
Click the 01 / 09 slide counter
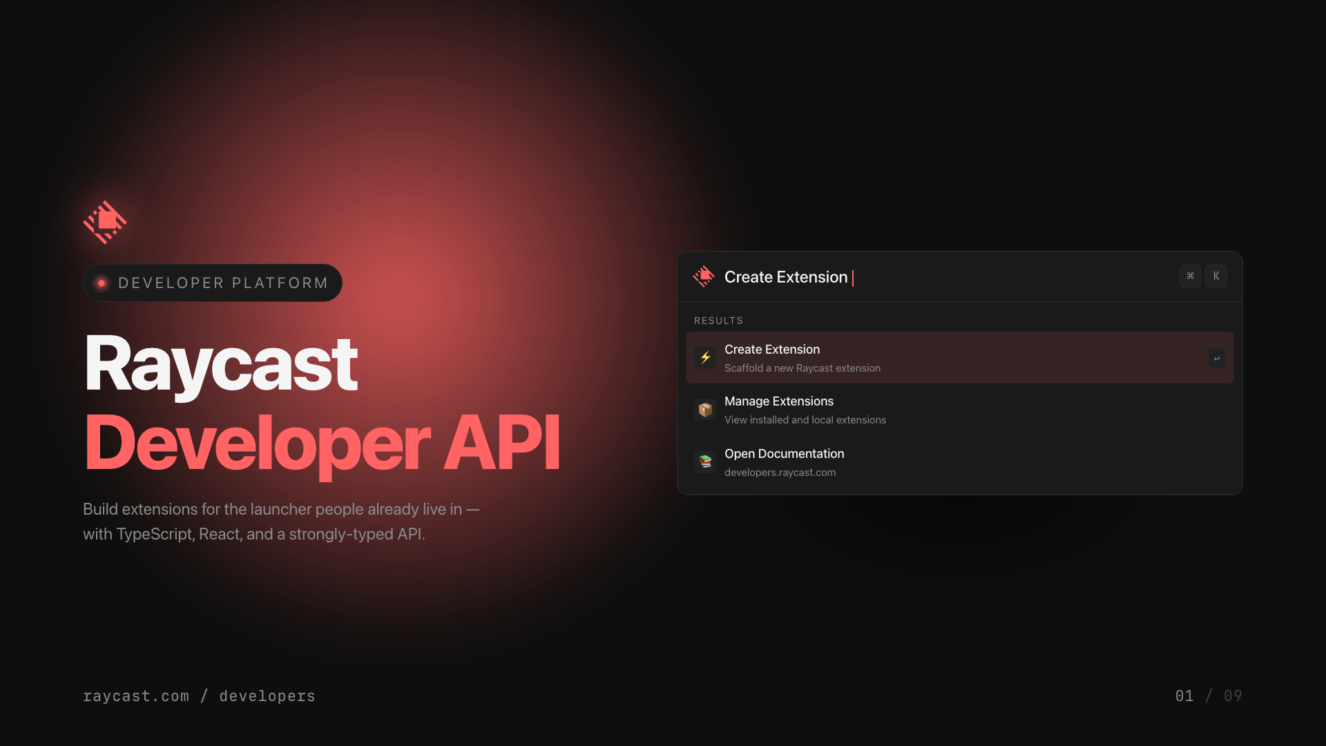pyautogui.click(x=1209, y=696)
